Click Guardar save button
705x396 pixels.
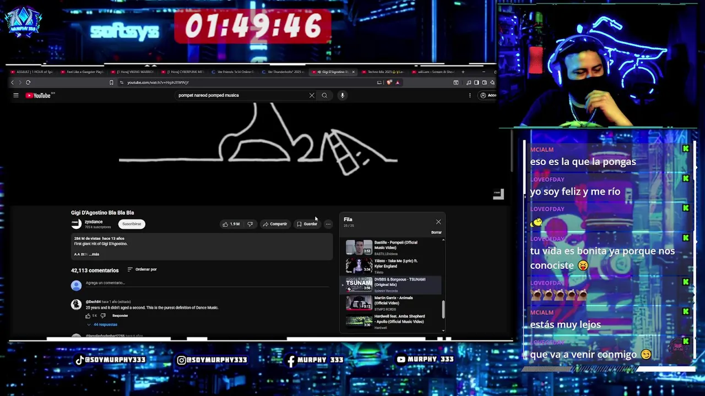click(x=307, y=224)
